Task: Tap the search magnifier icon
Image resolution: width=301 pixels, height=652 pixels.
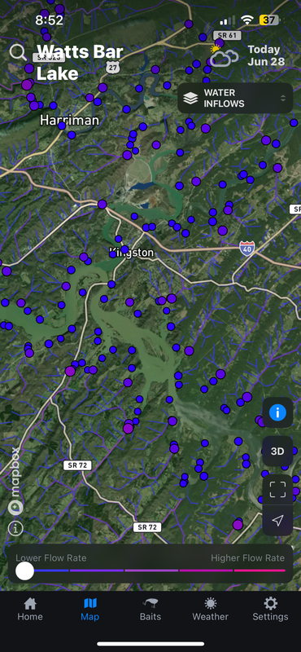Action: tap(18, 53)
